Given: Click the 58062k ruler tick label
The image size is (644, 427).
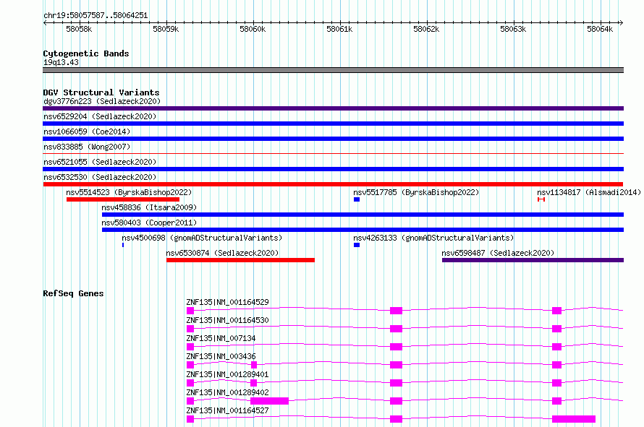Looking at the screenshot, I should click(x=426, y=29).
